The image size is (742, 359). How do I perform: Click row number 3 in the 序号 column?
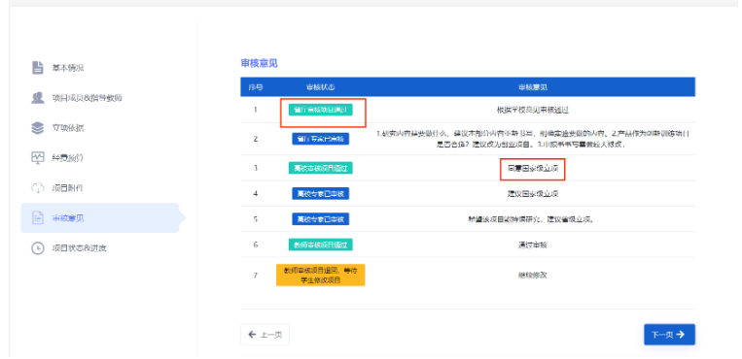[x=256, y=168]
